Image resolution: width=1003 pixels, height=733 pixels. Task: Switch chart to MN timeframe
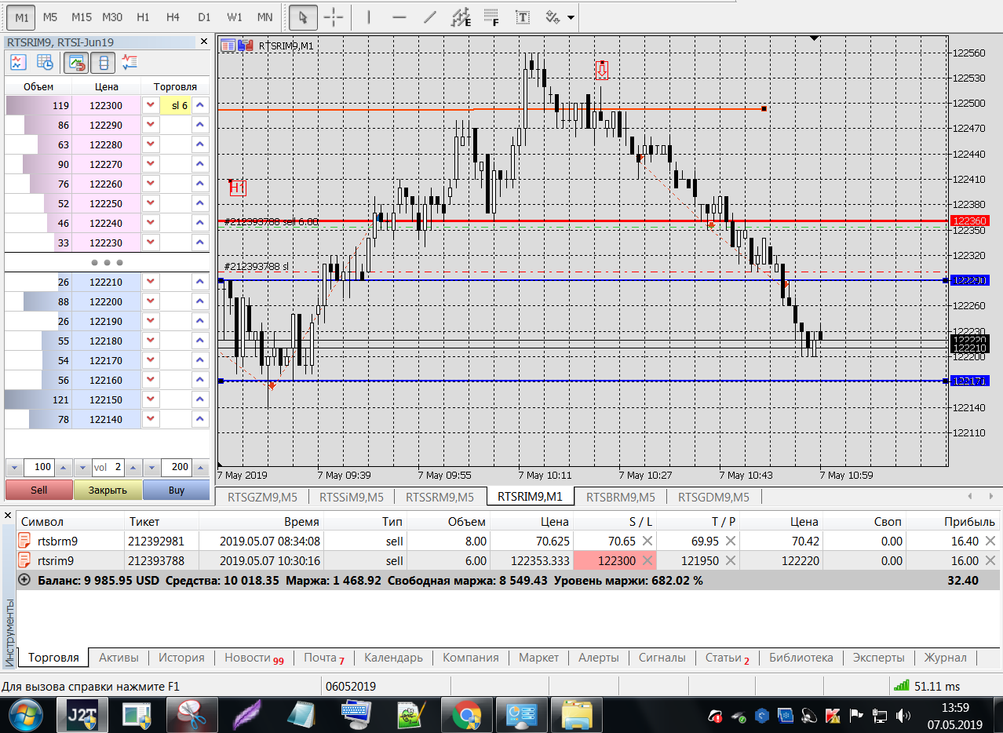[x=265, y=16]
